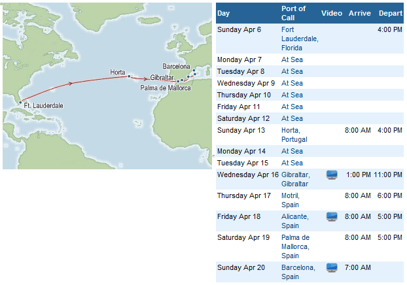
Task: Click the Sea link for Monday Apr 7
Action: point(296,59)
